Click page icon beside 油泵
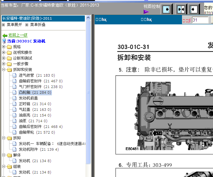The width and height of the screenshot is (213, 177). 14,121
